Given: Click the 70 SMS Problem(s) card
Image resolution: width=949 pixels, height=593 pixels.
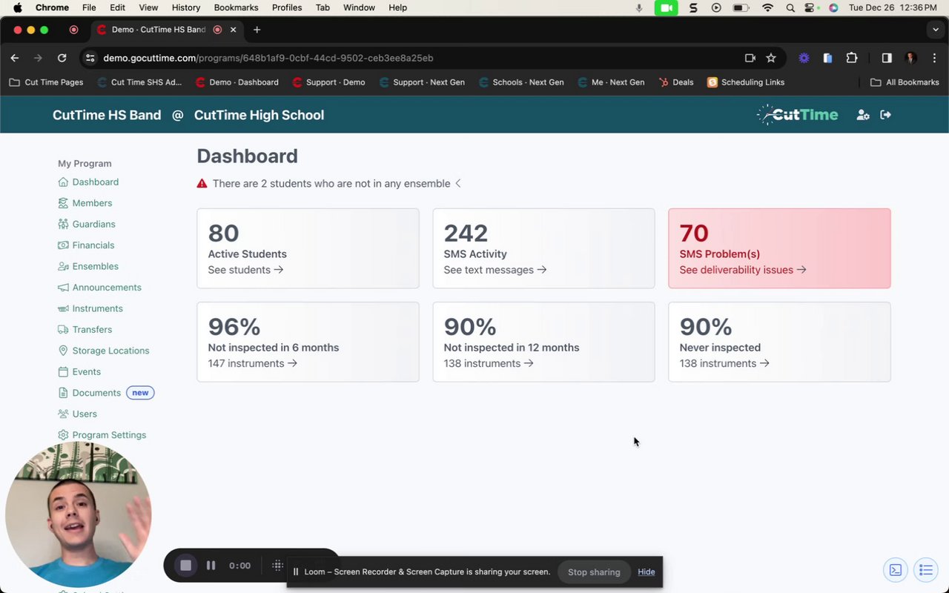Looking at the screenshot, I should tap(779, 248).
